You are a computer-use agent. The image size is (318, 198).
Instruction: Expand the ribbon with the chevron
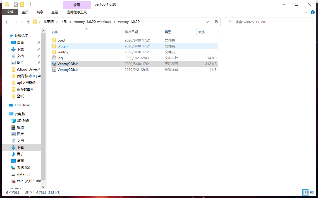coord(307,12)
